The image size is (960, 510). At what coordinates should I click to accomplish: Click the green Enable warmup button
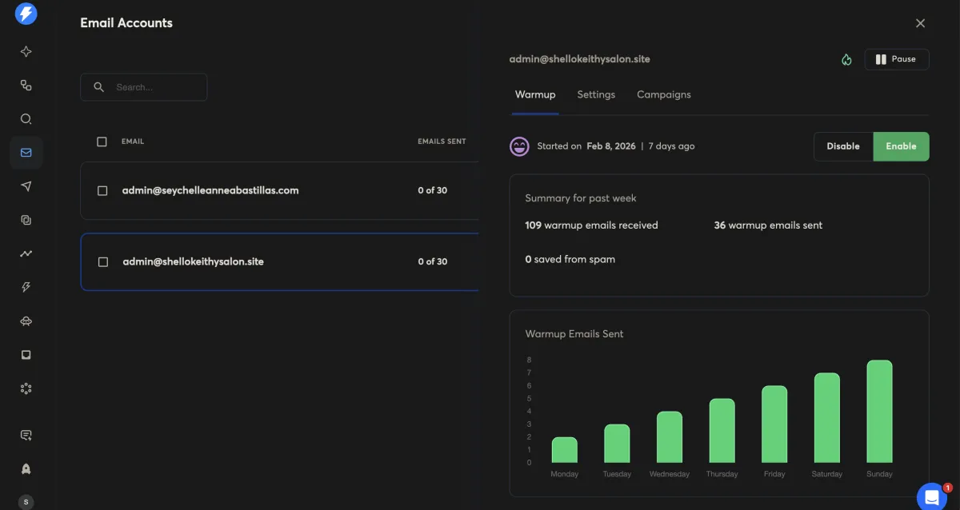tap(901, 146)
